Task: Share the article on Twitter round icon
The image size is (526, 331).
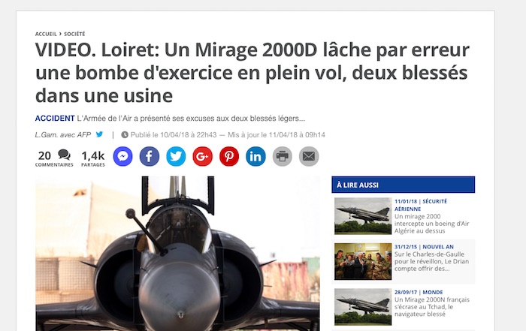Action: [176, 156]
